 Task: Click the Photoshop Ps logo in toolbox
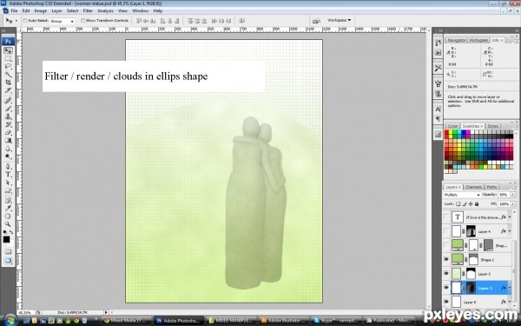pyautogui.click(x=8, y=41)
